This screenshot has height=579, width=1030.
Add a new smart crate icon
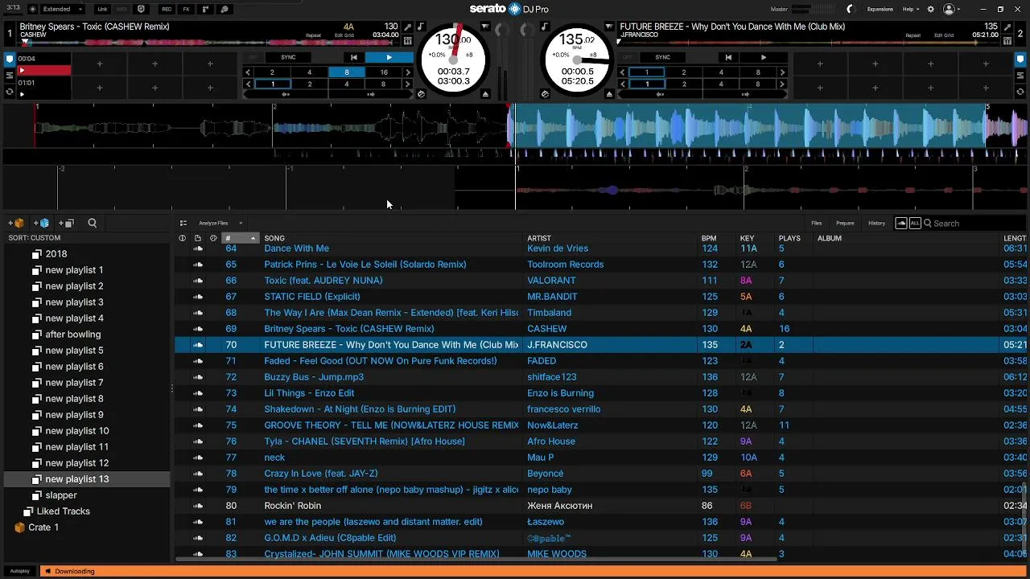click(x=41, y=223)
